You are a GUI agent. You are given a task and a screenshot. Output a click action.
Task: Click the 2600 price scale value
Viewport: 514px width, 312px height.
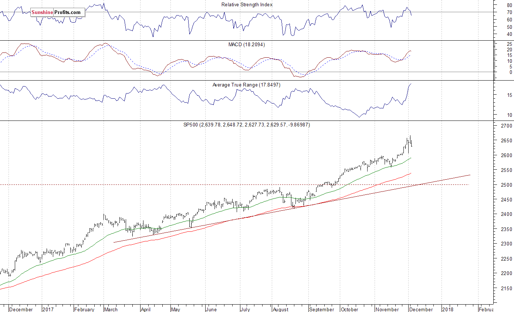[x=507, y=156]
